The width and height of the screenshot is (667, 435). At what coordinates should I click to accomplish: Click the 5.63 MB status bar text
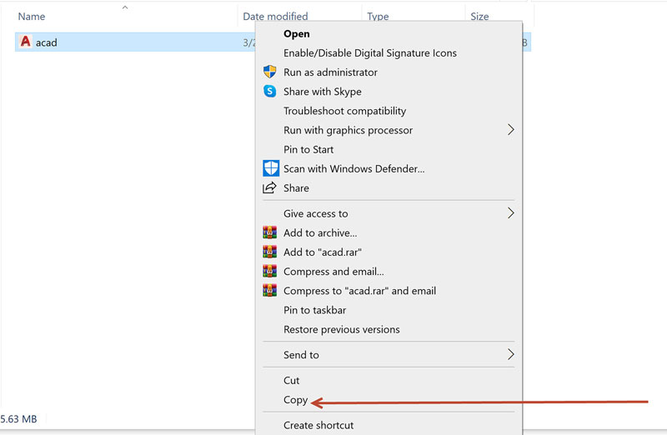[x=18, y=419]
